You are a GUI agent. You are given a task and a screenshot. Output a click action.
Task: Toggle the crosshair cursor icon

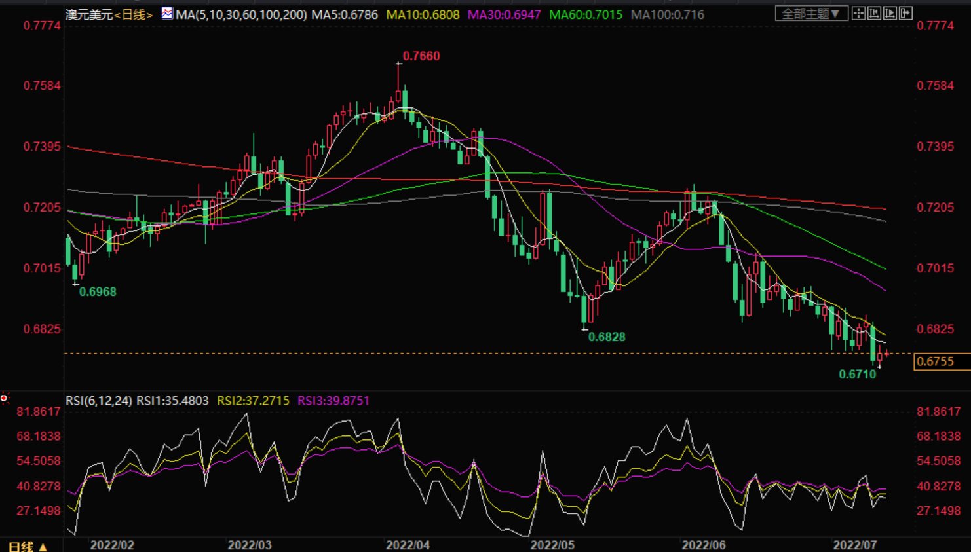tap(858, 13)
